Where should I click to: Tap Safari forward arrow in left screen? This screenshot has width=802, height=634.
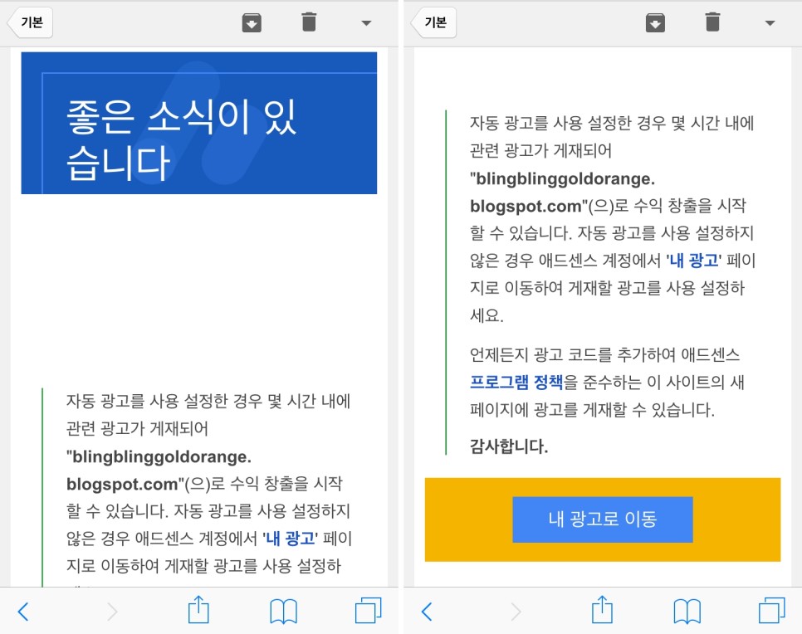(112, 612)
